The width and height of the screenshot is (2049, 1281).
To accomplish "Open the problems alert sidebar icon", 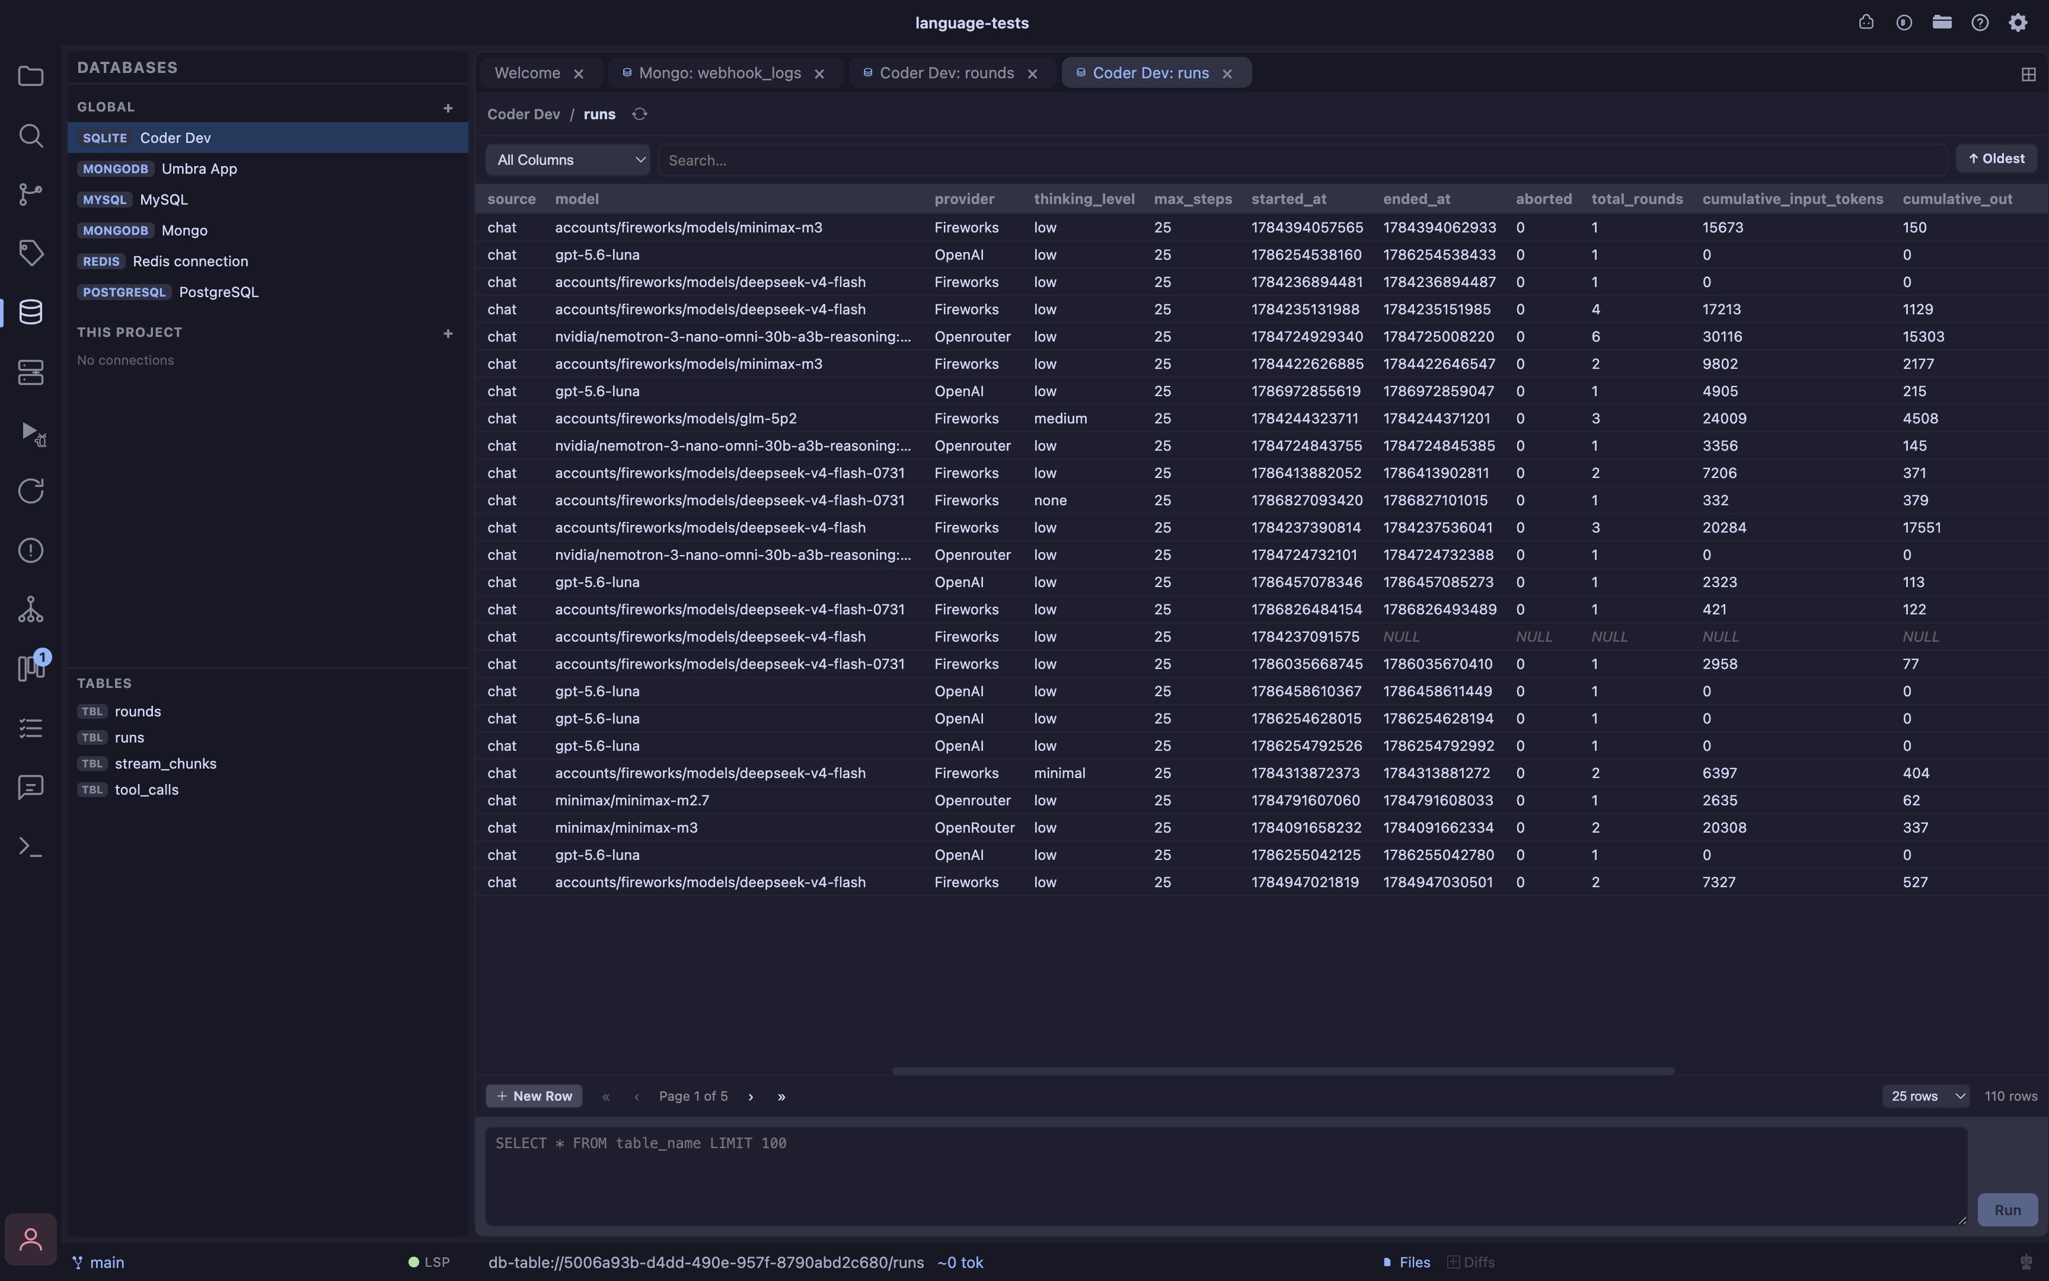I will point(30,551).
